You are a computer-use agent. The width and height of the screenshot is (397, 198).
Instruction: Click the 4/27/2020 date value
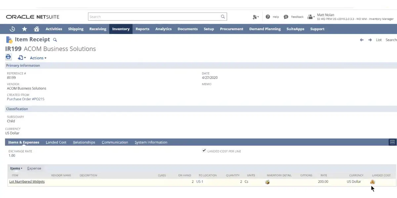tap(210, 78)
